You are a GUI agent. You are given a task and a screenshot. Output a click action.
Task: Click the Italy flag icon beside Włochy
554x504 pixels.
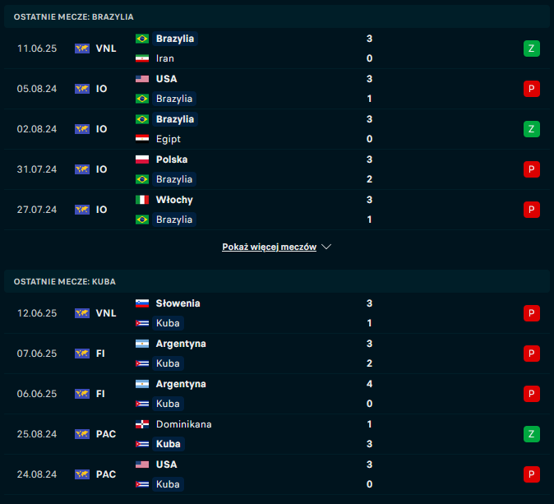[142, 200]
